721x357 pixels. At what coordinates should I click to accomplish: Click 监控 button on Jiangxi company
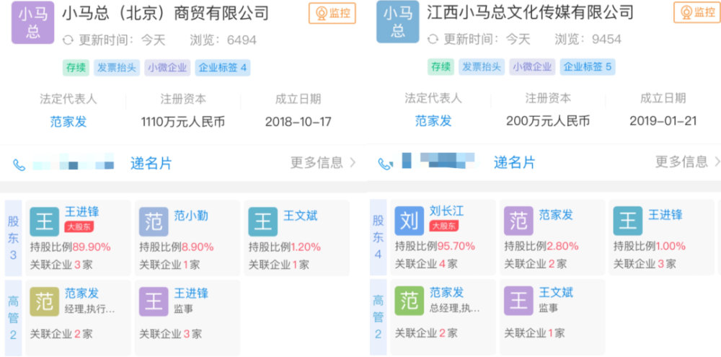click(697, 12)
